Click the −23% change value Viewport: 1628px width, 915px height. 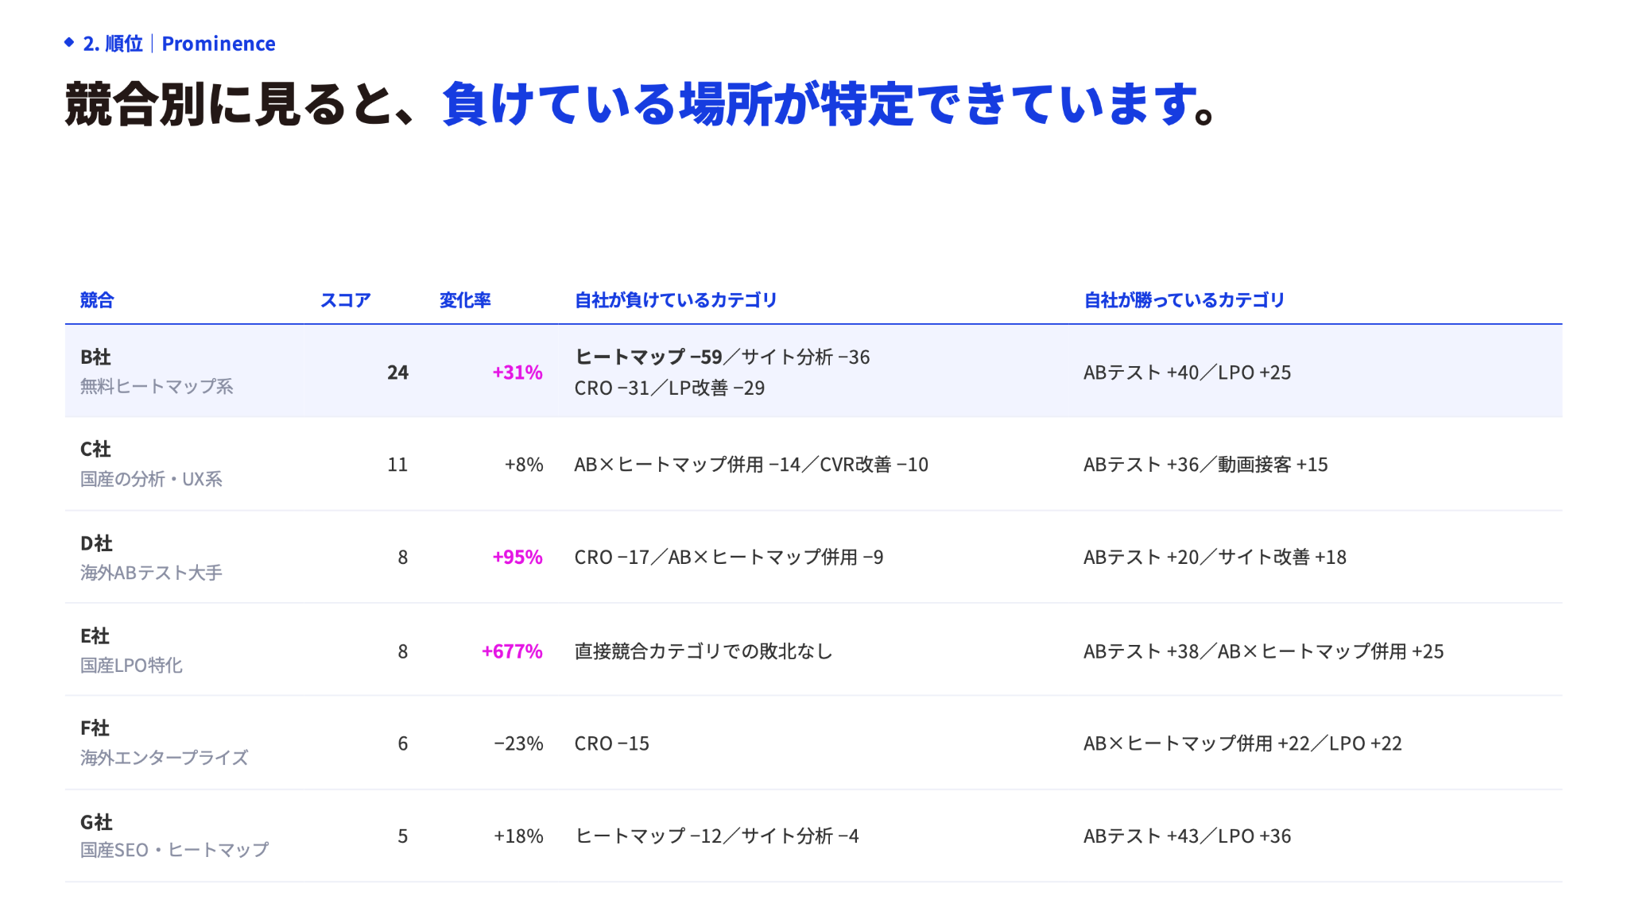click(518, 743)
